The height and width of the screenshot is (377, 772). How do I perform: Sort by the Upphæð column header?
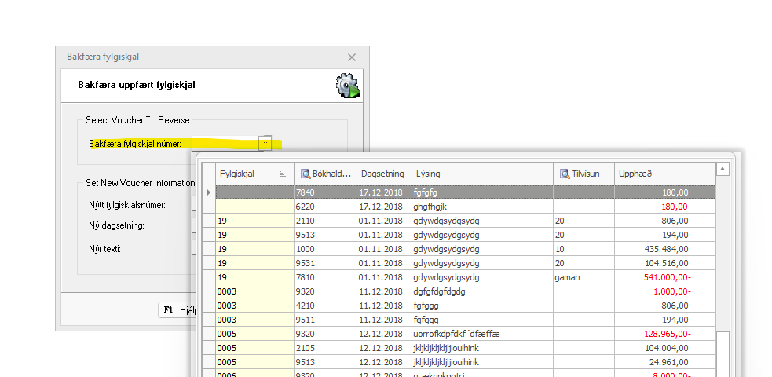(652, 174)
